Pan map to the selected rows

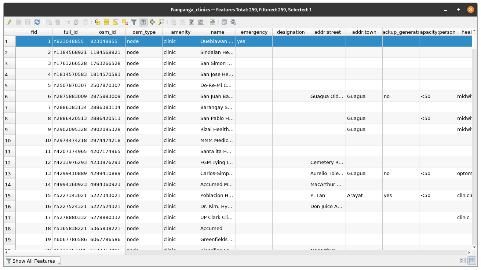152,22
